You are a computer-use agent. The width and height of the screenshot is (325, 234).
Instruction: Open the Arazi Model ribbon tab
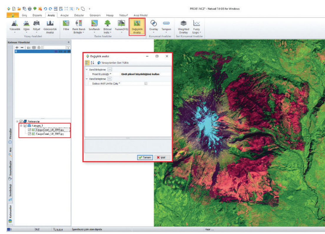coord(140,15)
